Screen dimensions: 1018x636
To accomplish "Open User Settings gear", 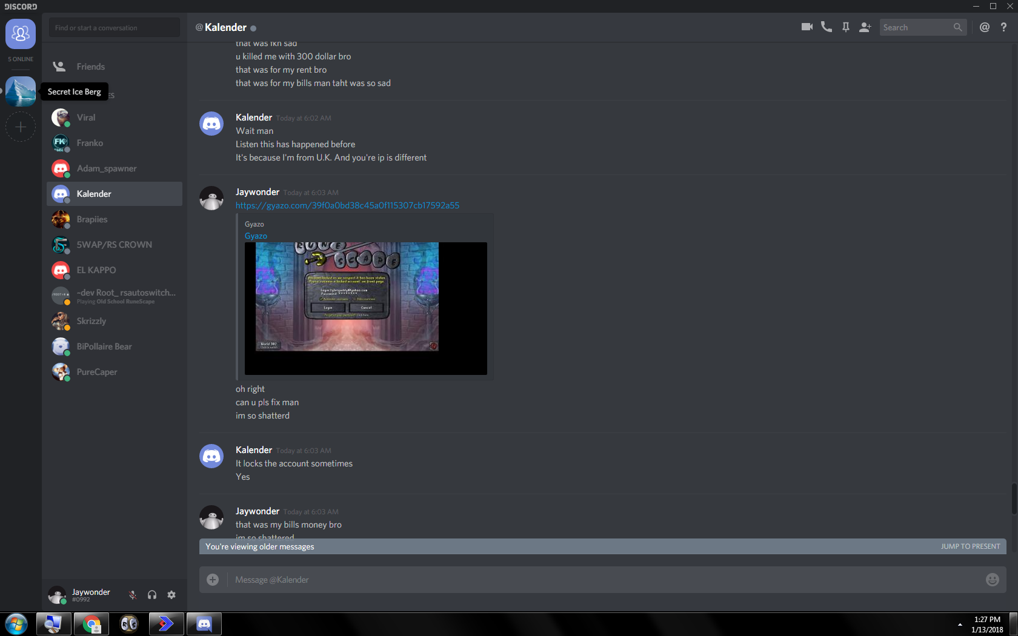I will [171, 595].
